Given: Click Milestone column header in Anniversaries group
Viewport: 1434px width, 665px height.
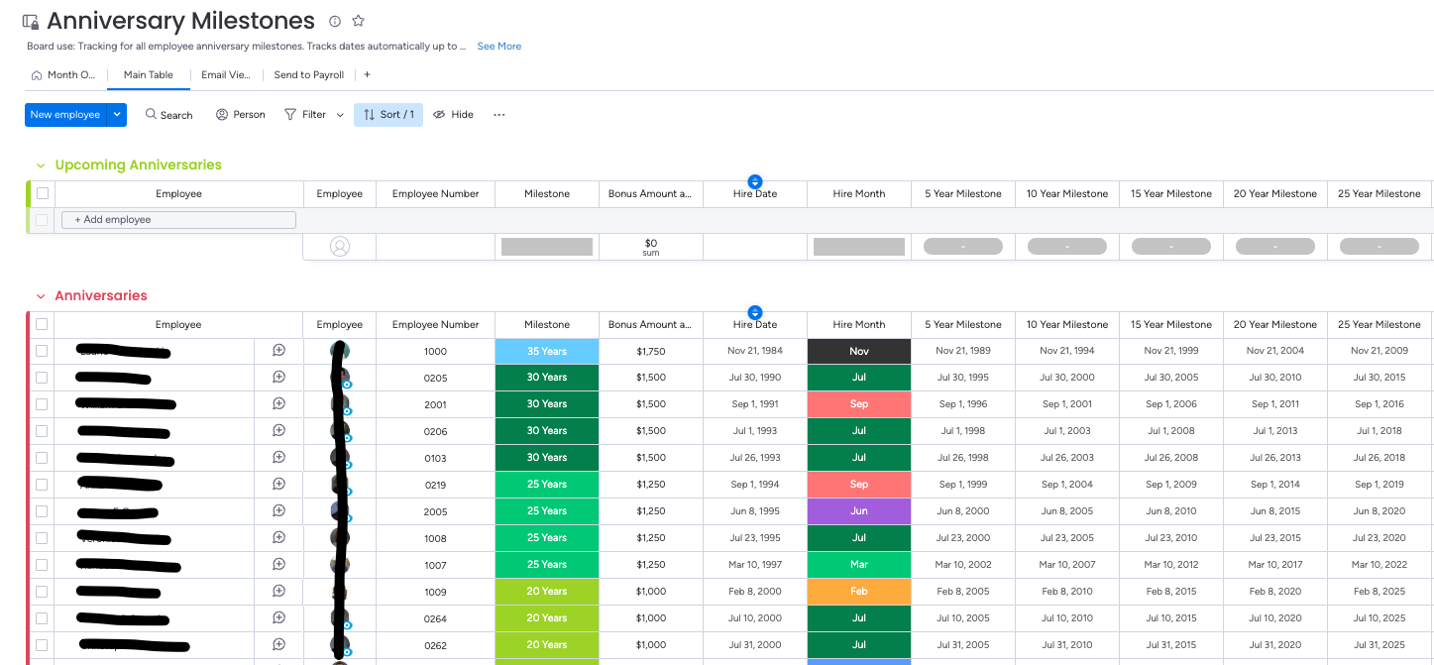Looking at the screenshot, I should click(x=547, y=325).
